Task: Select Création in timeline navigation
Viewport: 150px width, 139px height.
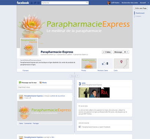Action: pyautogui.click(x=138, y=16)
